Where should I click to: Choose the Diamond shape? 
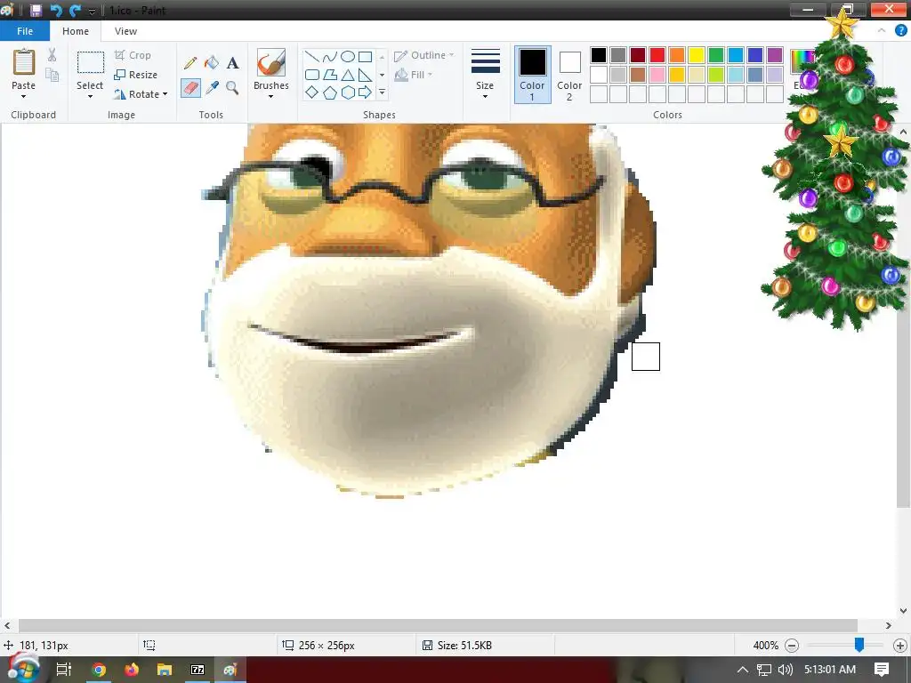(x=312, y=92)
